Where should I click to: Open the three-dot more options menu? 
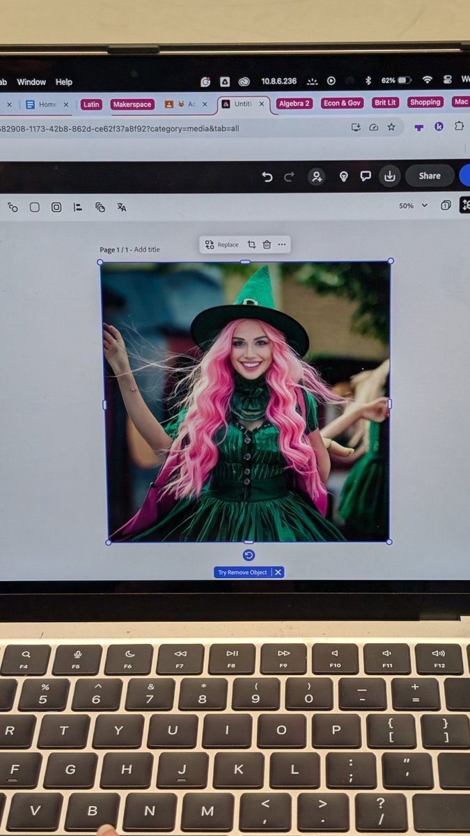(282, 245)
